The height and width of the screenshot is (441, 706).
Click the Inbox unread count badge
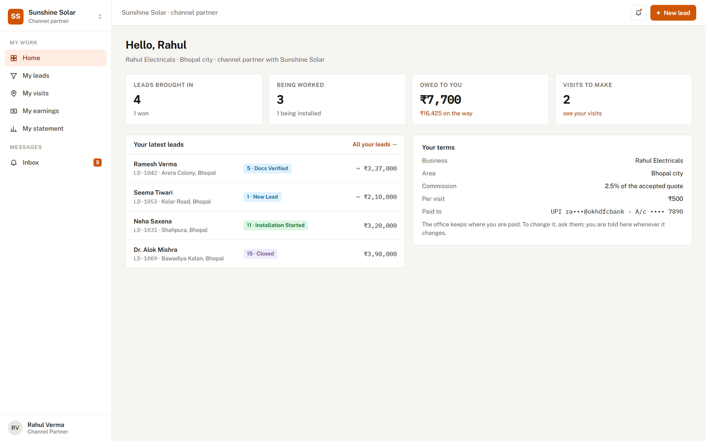pos(98,162)
